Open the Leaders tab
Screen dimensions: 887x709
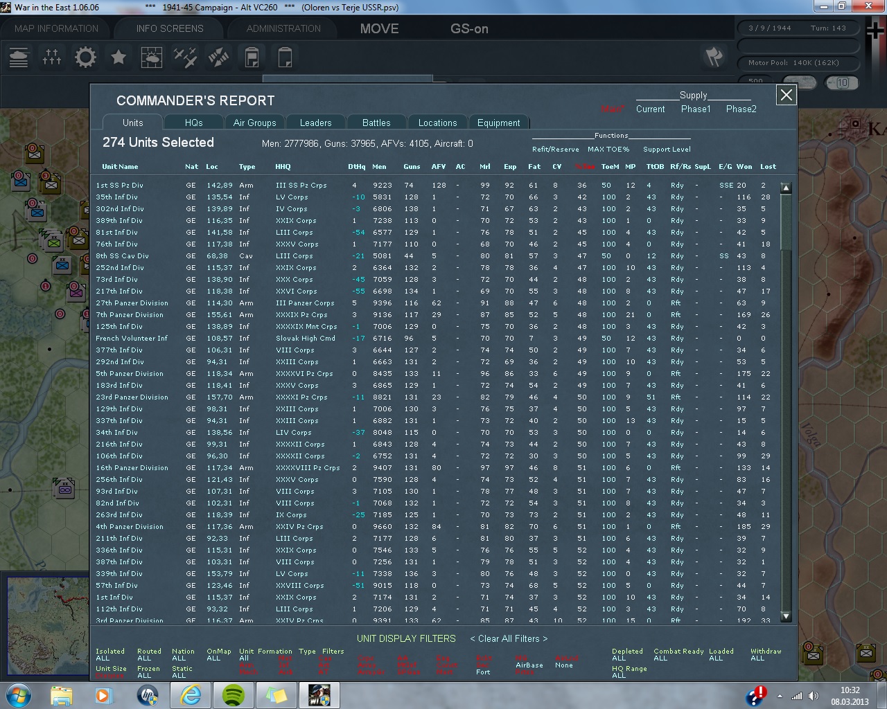[315, 123]
